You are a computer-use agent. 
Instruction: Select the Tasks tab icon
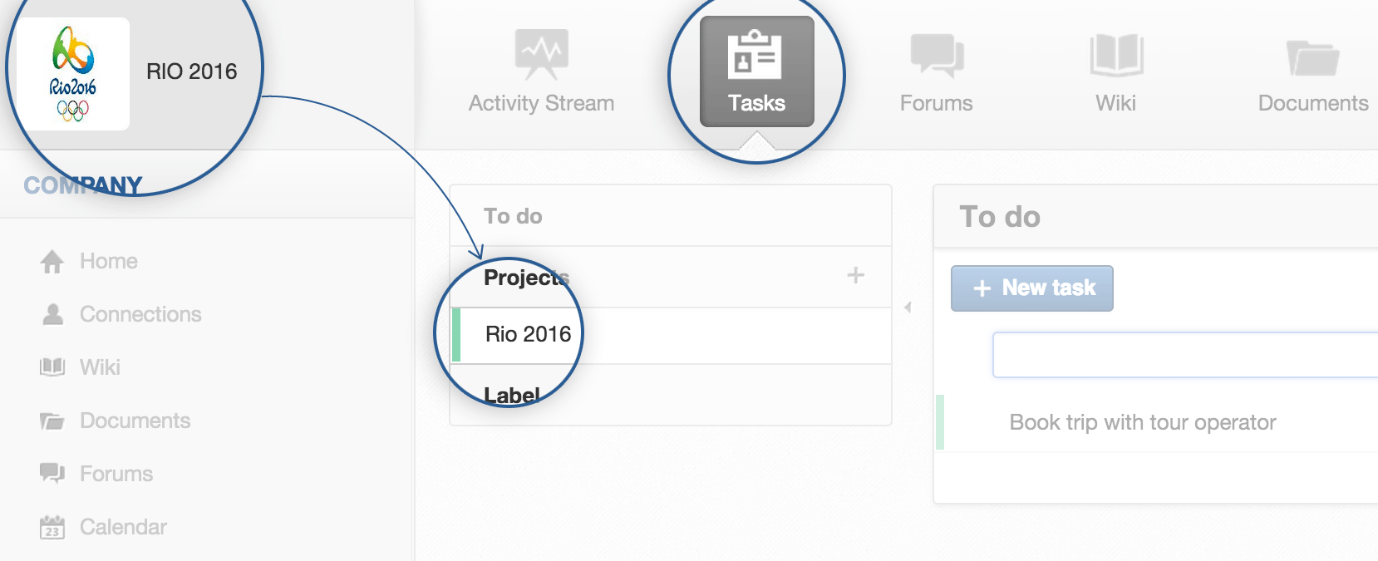755,54
